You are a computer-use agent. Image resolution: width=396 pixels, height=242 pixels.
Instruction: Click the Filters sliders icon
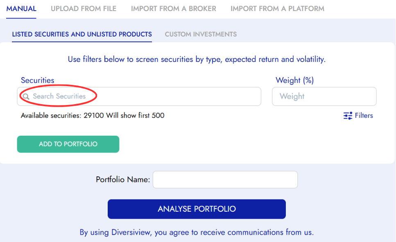pyautogui.click(x=348, y=116)
